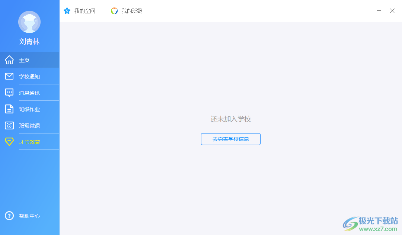Image resolution: width=402 pixels, height=235 pixels.
Task: Click the yellow 才宝教育 diamond icon
Action: click(x=9, y=142)
